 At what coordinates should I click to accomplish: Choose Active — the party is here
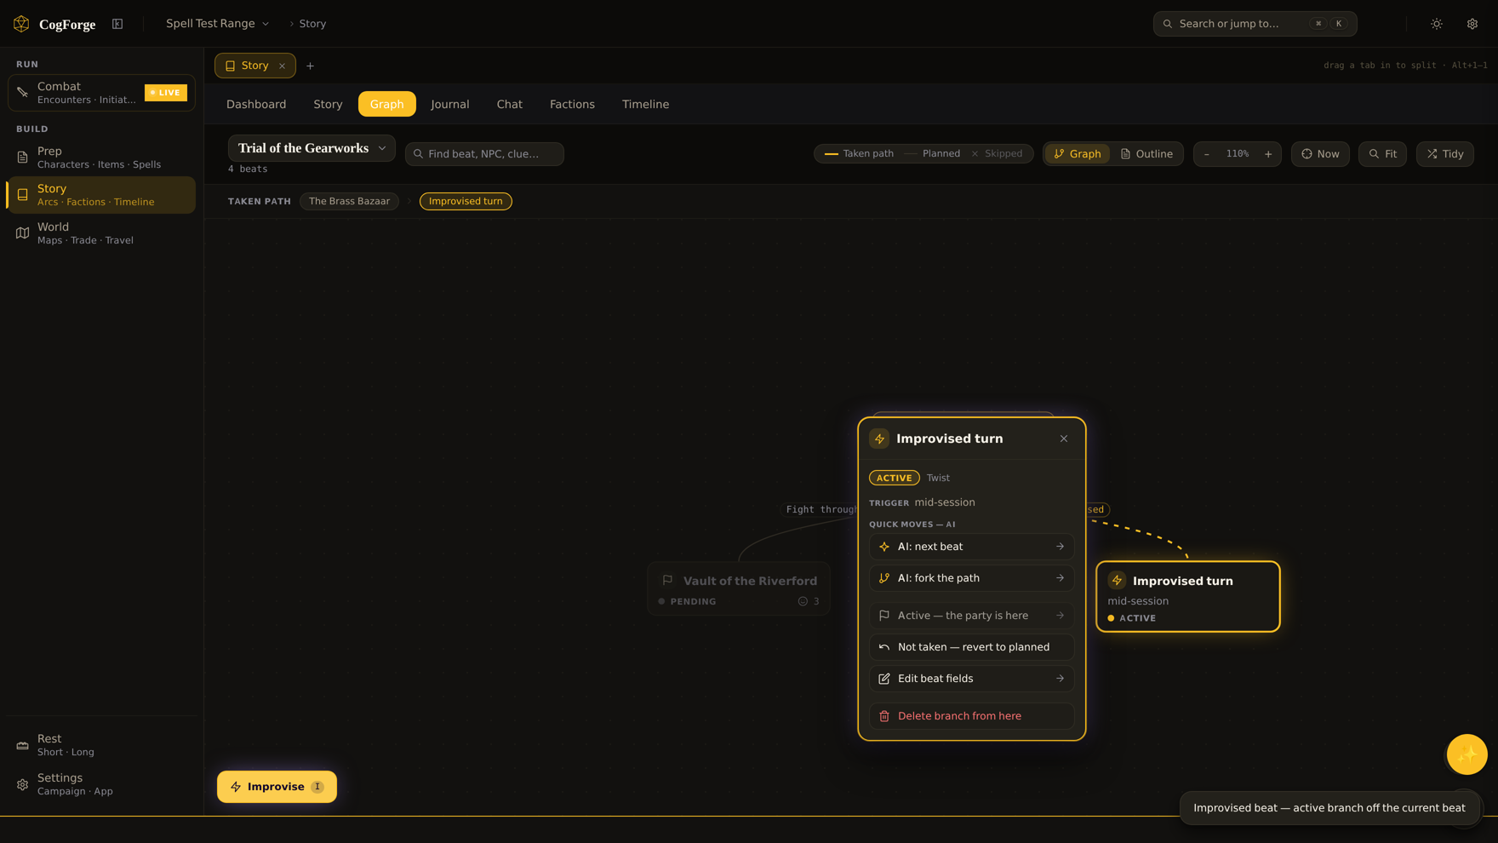(x=971, y=616)
